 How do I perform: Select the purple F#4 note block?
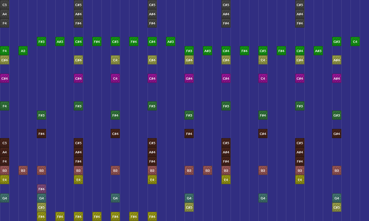pyautogui.click(x=41, y=189)
